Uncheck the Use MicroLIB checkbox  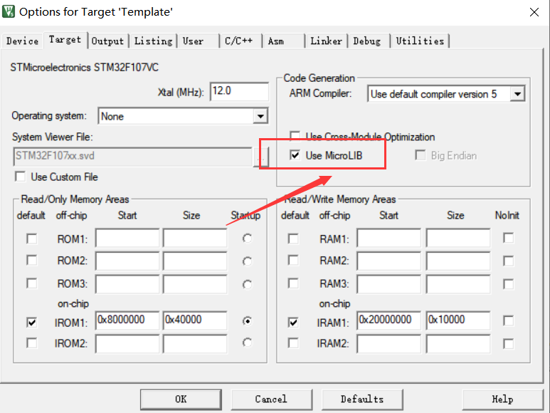point(295,155)
